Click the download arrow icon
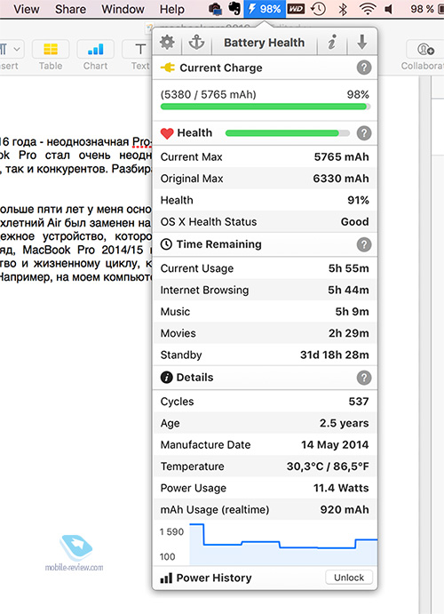Screen dimensions: 444x614 [361, 42]
